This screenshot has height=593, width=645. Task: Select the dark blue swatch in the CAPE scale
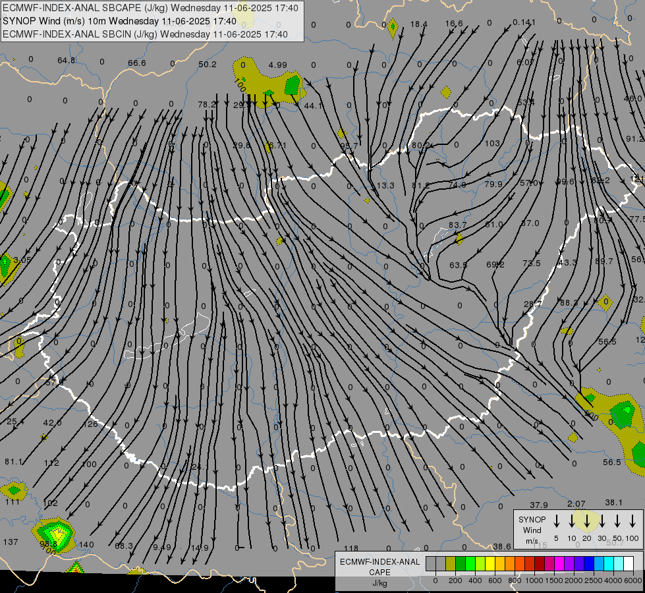[x=589, y=564]
